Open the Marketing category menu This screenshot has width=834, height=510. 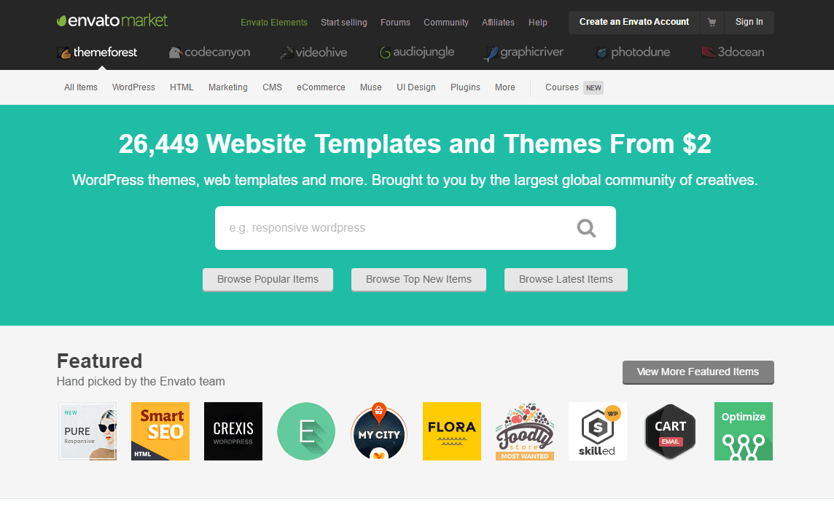click(x=227, y=87)
